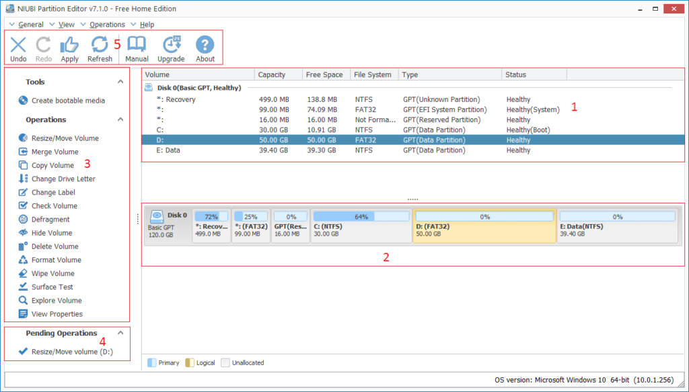
Task: Click Recovery partition block in disk map
Action: click(211, 226)
